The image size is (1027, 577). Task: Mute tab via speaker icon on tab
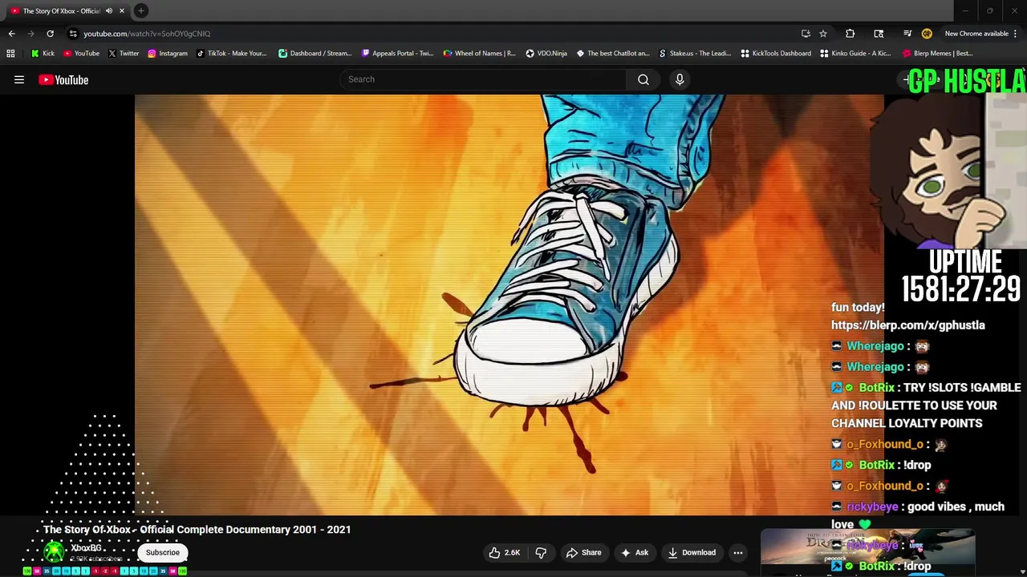[x=109, y=11]
